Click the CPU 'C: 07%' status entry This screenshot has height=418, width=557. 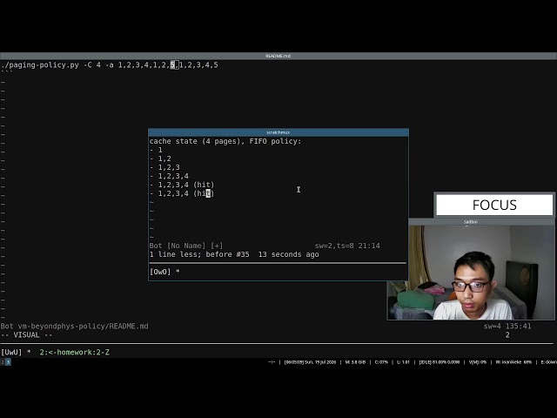(381, 362)
